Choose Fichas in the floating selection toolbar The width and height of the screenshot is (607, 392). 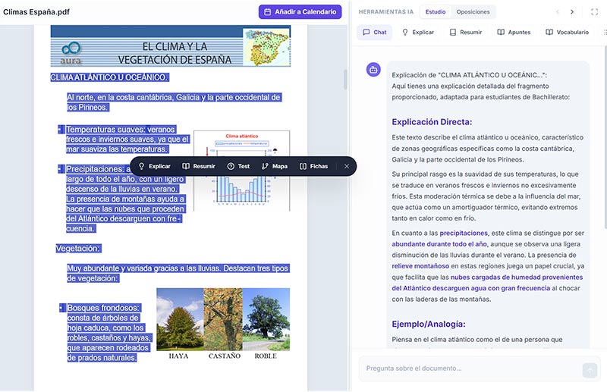coord(313,166)
